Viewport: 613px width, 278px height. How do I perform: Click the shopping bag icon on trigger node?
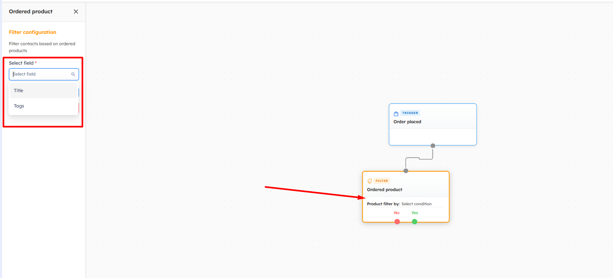(x=396, y=114)
